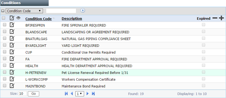226x98 pixels.
Task: Click the plus icon to add condition
Action: [221, 18]
